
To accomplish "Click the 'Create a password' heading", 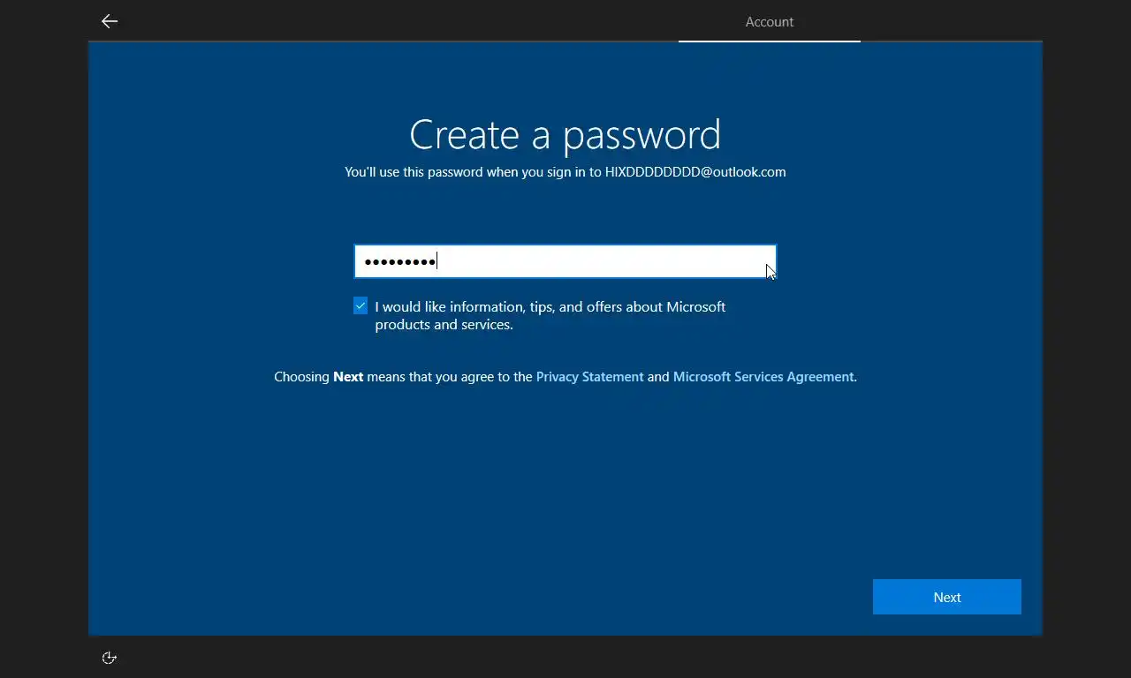I will click(565, 134).
